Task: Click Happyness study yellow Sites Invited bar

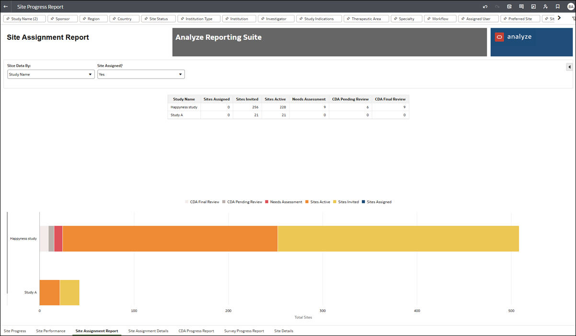Action: pos(398,239)
